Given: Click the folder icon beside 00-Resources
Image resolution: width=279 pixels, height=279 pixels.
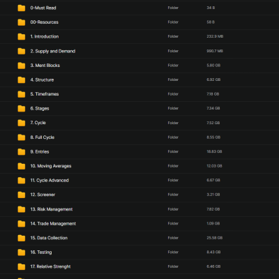Looking at the screenshot, I should tap(22, 22).
